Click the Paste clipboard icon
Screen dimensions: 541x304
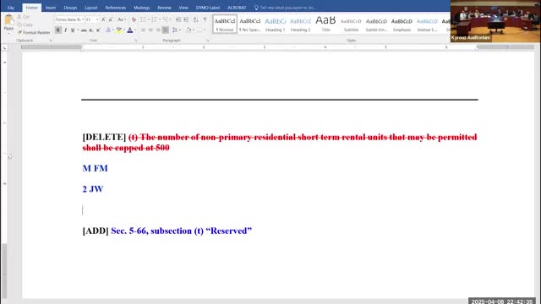click(x=9, y=20)
